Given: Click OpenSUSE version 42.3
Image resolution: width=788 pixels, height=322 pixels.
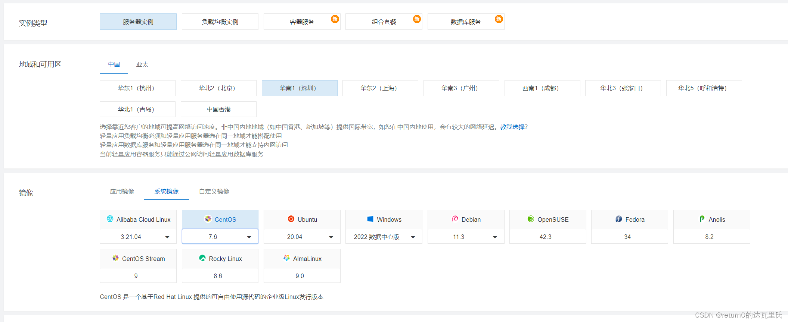Looking at the screenshot, I should pos(548,237).
